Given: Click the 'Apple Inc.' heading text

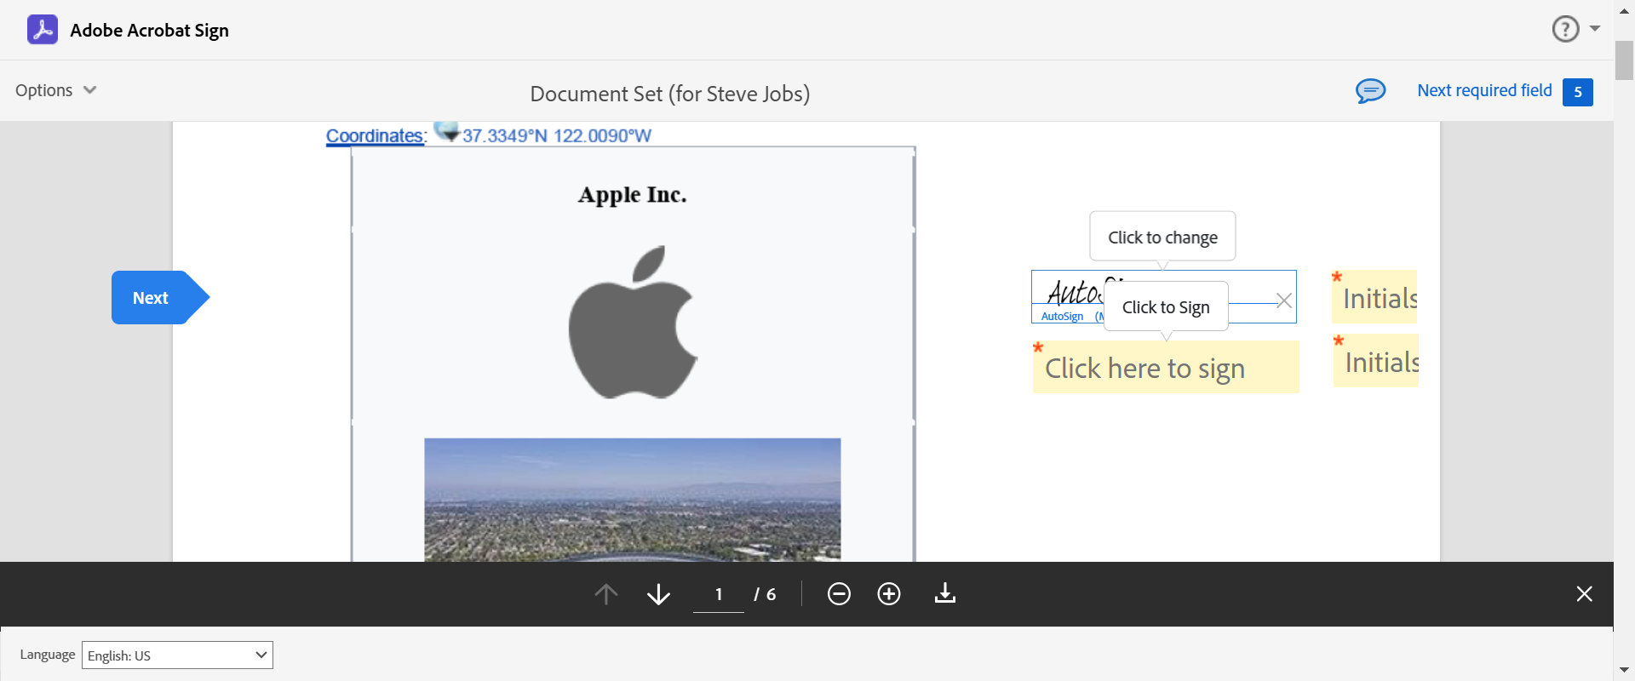Looking at the screenshot, I should (633, 195).
